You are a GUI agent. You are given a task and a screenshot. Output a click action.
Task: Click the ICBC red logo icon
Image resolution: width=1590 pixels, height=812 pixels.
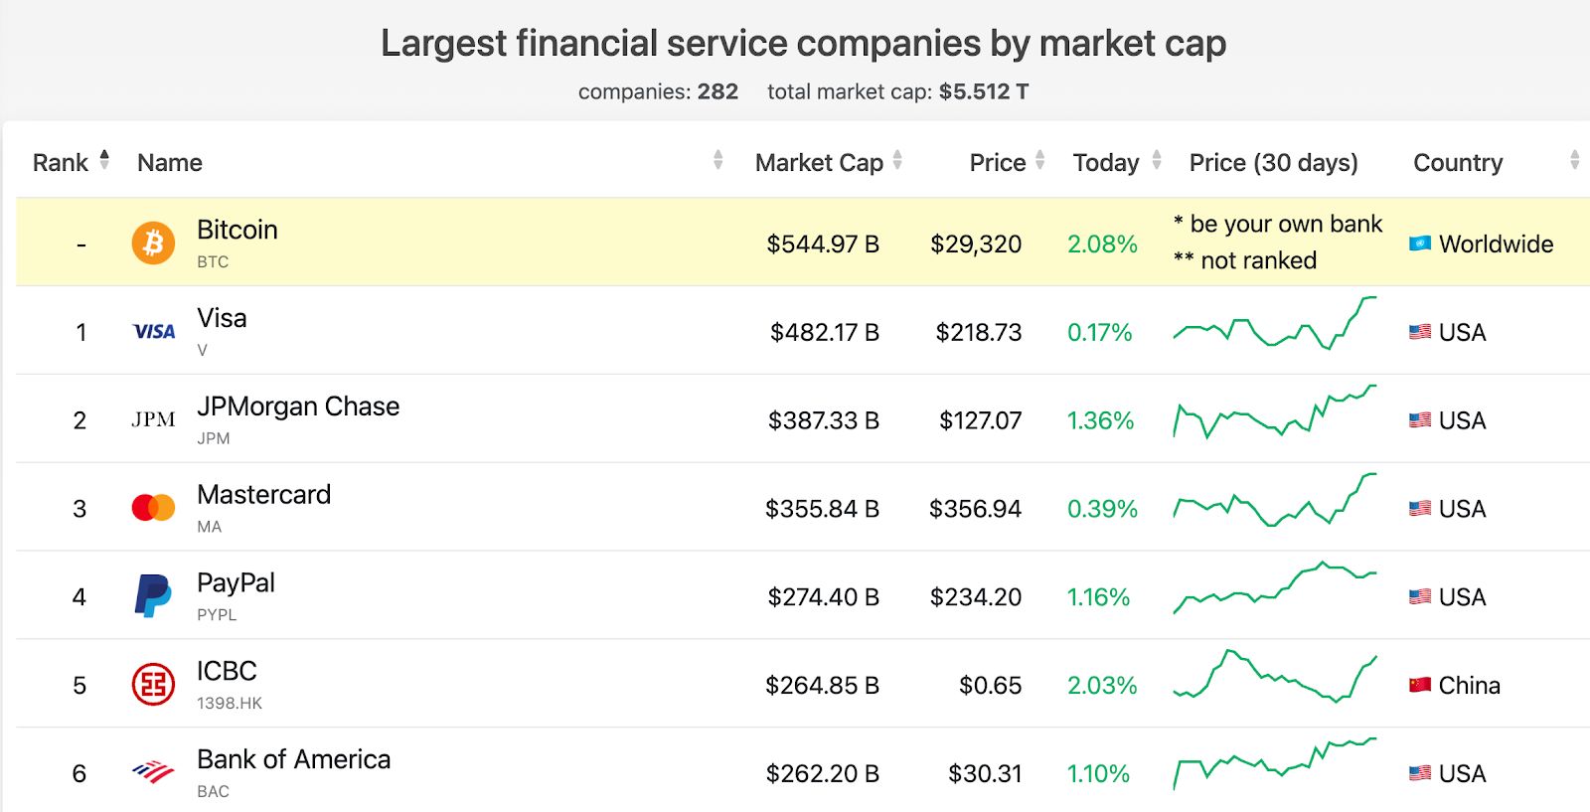(x=153, y=685)
